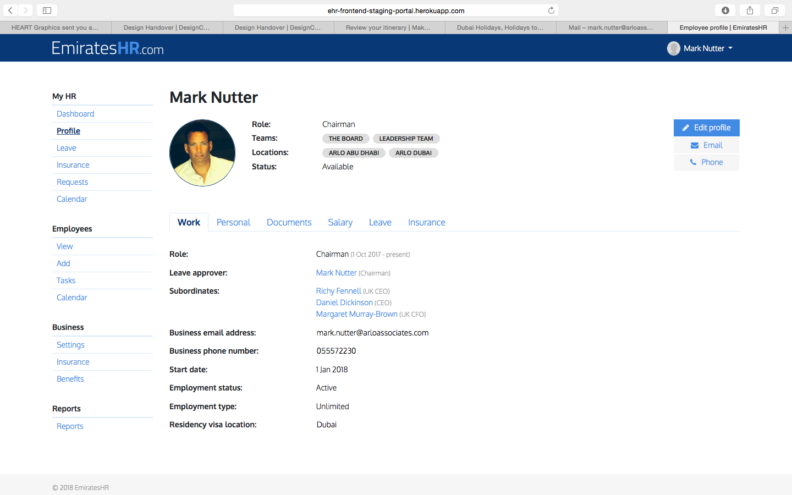
Task: Reload the page with the refresh icon
Action: (x=551, y=10)
